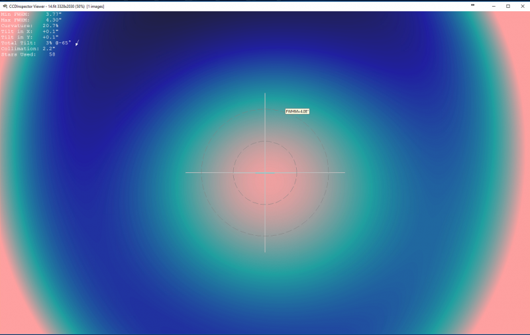Click the "Total Tilt: 3% @-65°" readout
This screenshot has width=530, height=335.
tap(36, 43)
